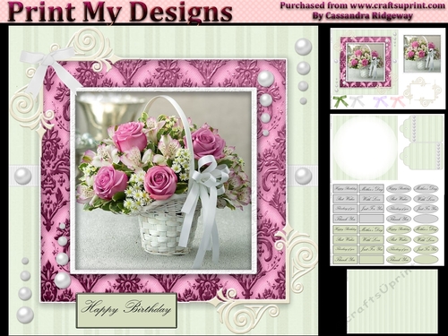This screenshot has height=336, width=448.
Task: Pick the green bow on the decoupage sheet
Action: 340,101
